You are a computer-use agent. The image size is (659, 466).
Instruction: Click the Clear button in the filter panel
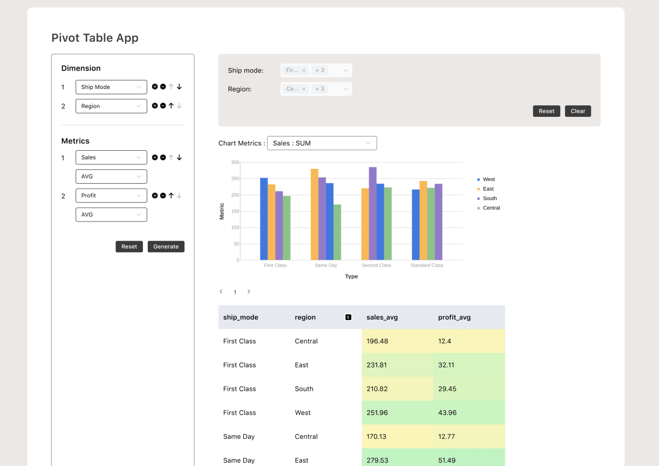click(x=578, y=111)
